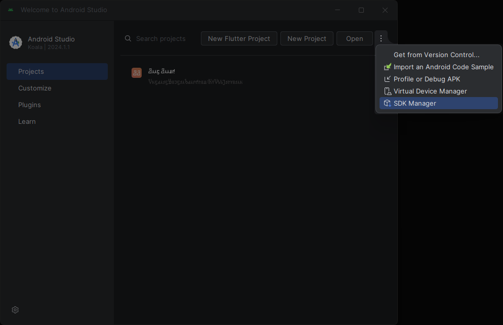This screenshot has width=503, height=325.
Task: Focus the Search projects field
Action: click(160, 38)
